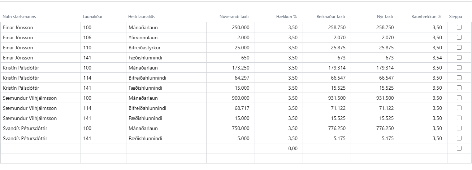This screenshot has height=170, width=472.
Task: Click the Nafn starfsmanns column header
Action: [20, 17]
